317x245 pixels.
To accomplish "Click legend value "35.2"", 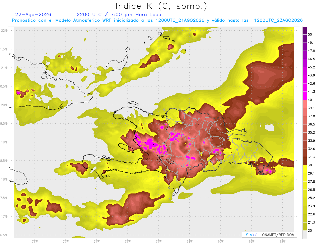I will click(x=311, y=132).
